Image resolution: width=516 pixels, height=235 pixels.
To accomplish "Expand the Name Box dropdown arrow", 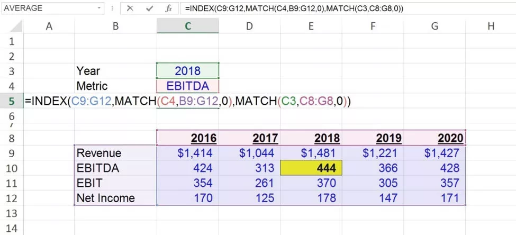I will pyautogui.click(x=99, y=8).
